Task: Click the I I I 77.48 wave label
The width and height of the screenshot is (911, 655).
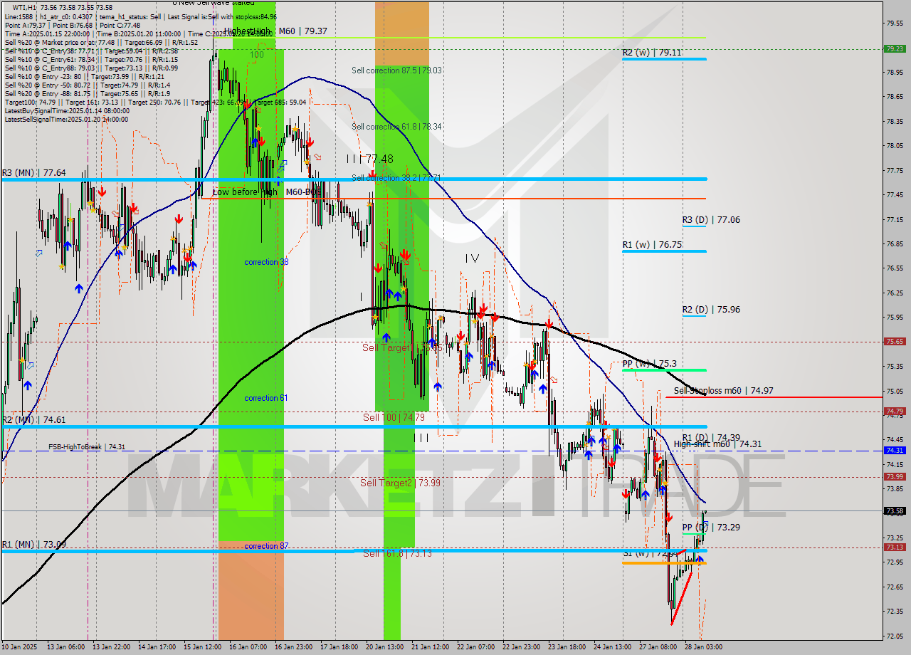Action: point(369,159)
